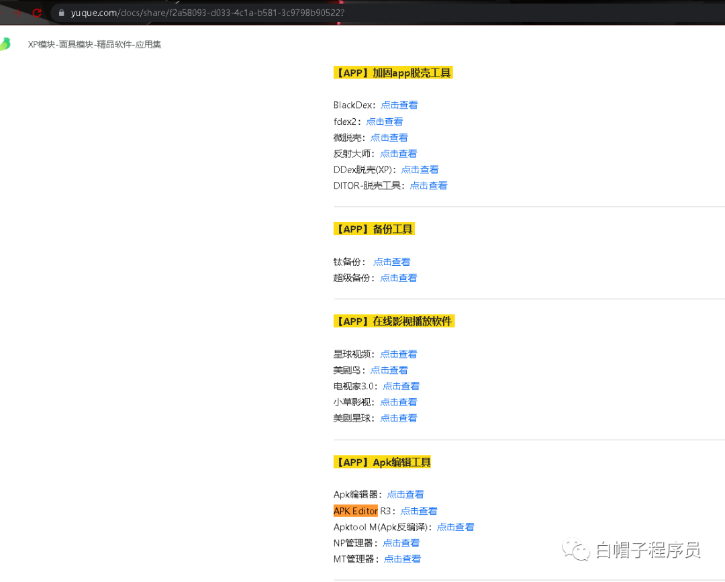Click the heading 【APP】备份工具
This screenshot has width=725, height=582.
pos(374,229)
